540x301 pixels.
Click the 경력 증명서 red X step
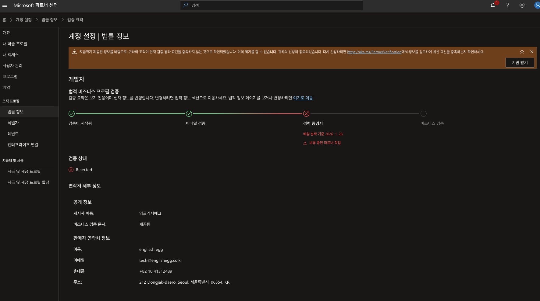[306, 114]
